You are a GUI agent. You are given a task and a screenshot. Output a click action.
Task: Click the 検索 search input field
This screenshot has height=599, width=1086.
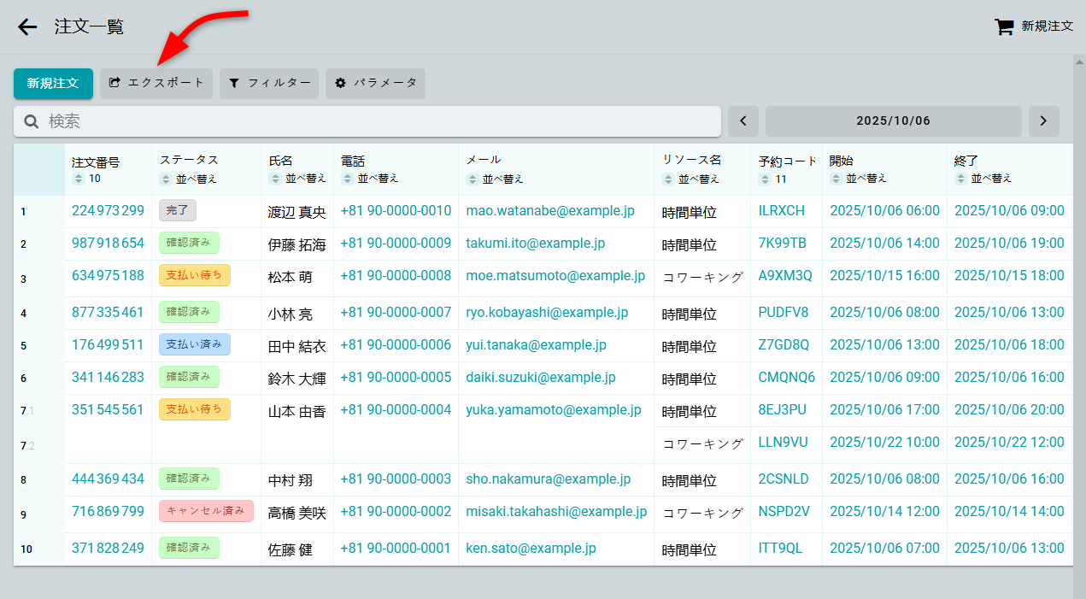[x=376, y=121]
